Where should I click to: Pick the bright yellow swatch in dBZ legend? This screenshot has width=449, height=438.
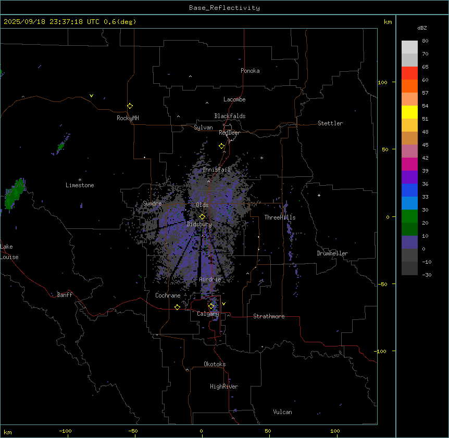coord(409,112)
